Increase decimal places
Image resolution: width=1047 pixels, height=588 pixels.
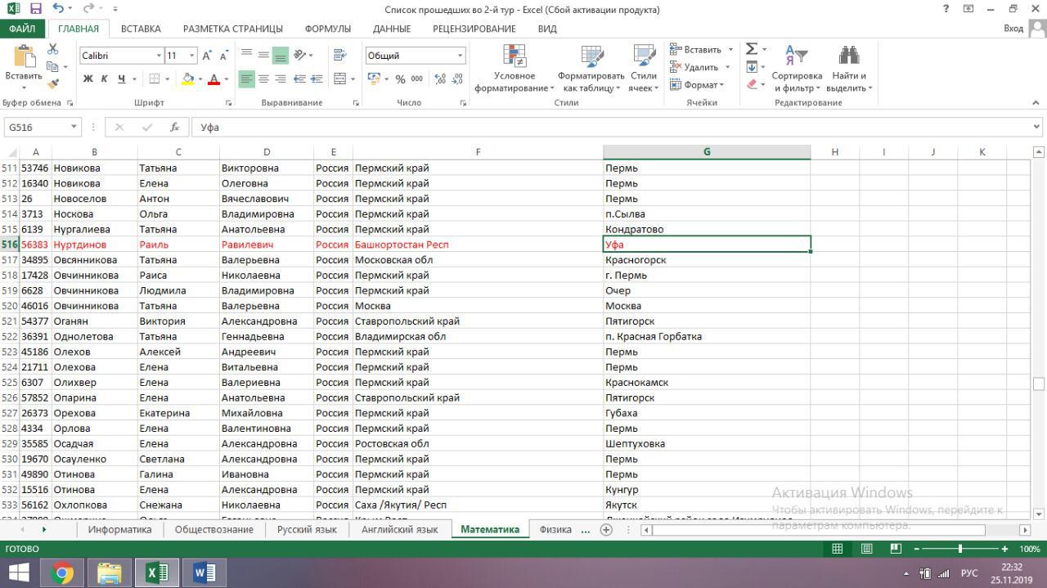[441, 79]
